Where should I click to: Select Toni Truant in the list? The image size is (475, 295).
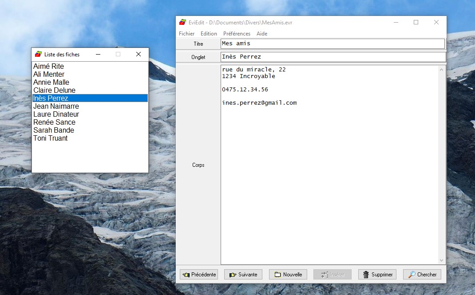click(x=50, y=138)
